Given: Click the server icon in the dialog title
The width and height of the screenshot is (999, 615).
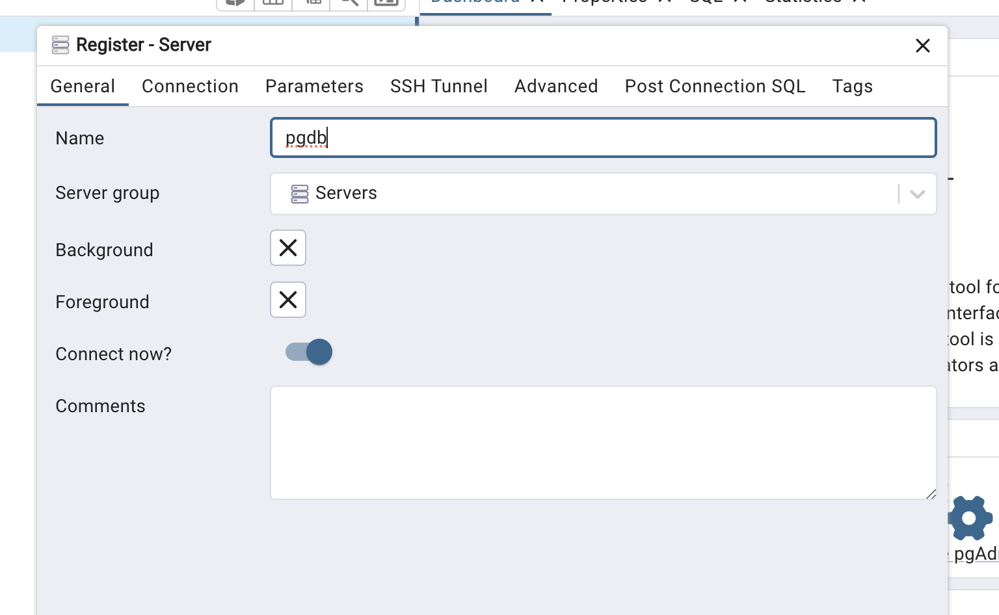Looking at the screenshot, I should 60,45.
